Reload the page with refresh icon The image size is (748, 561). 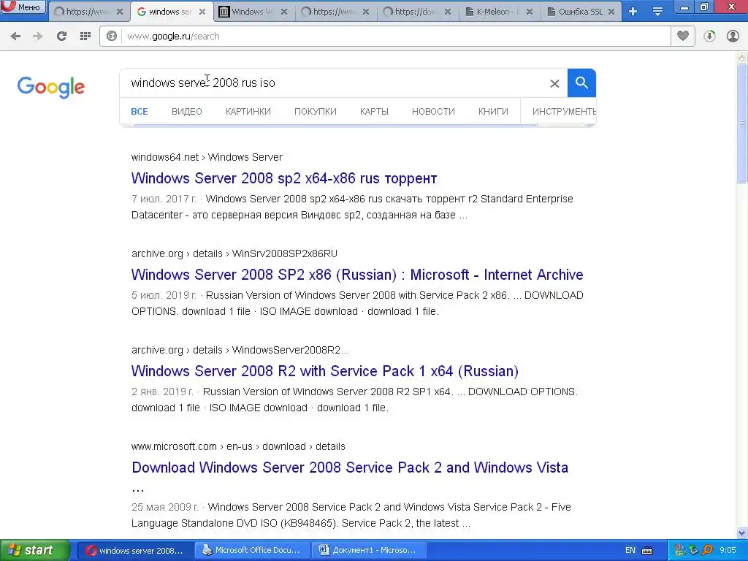(61, 37)
